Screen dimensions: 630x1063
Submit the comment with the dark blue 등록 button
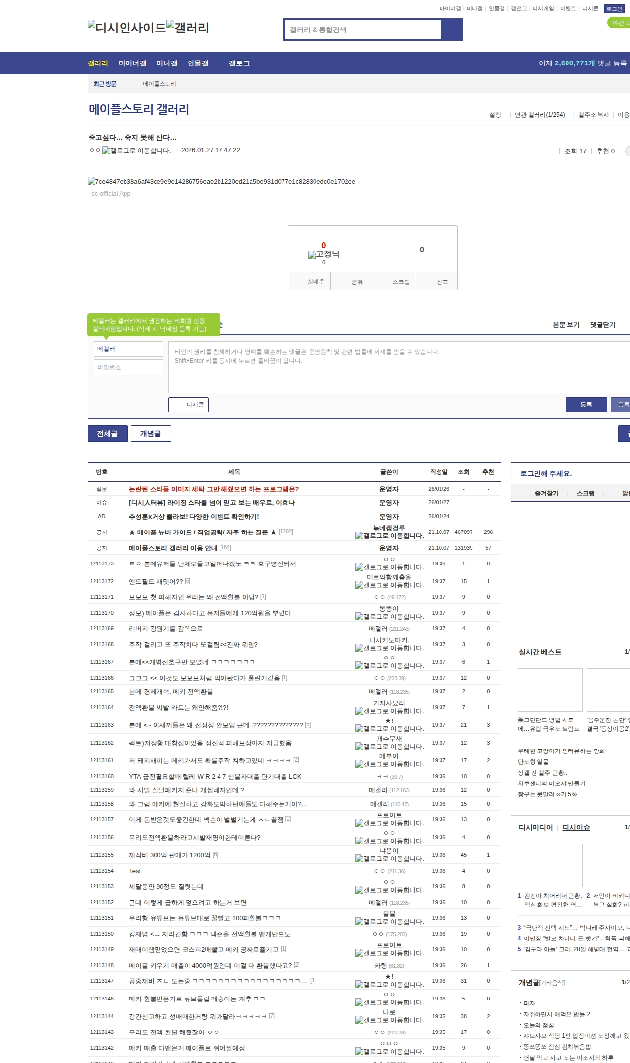[x=586, y=405]
